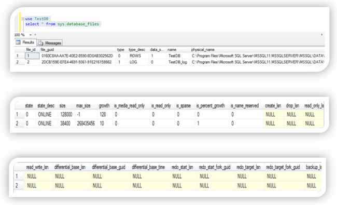
Task: Select the differential_base_time column header
Action: [148, 167]
